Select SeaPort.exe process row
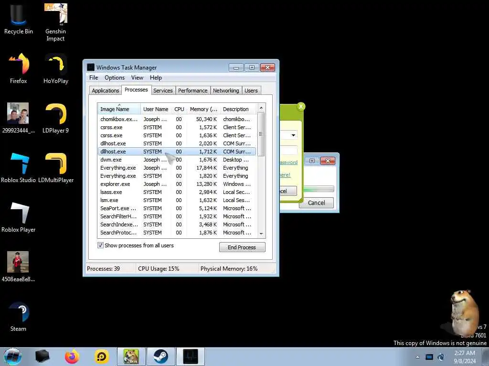Viewport: 489px width, 366px height. pos(177,208)
